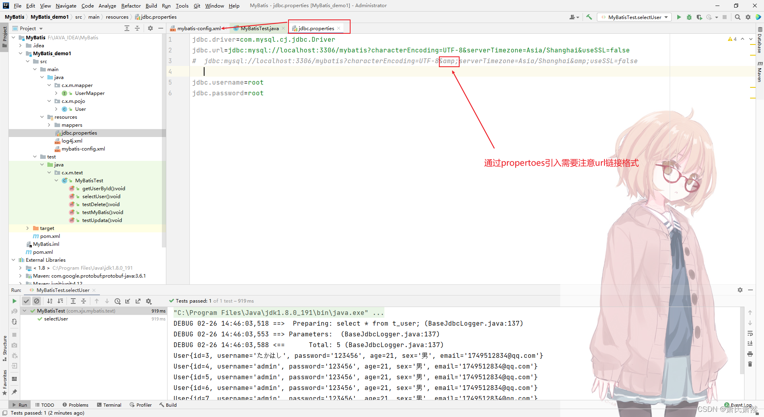Place cursor on line 5 jdbc.username
Viewport: 764px width, 417px height.
[228, 82]
